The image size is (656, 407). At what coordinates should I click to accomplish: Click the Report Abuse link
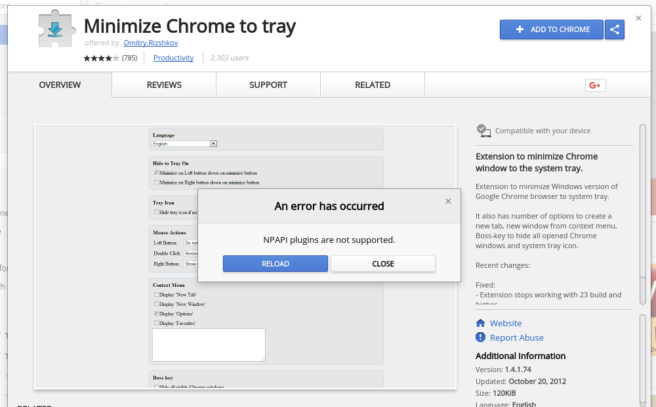tap(517, 337)
